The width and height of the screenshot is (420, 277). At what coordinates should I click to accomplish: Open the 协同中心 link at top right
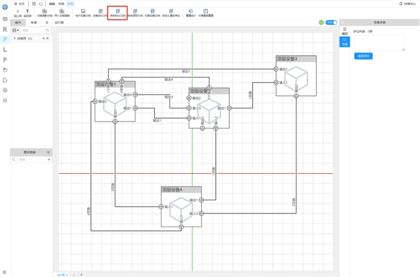point(407,4)
